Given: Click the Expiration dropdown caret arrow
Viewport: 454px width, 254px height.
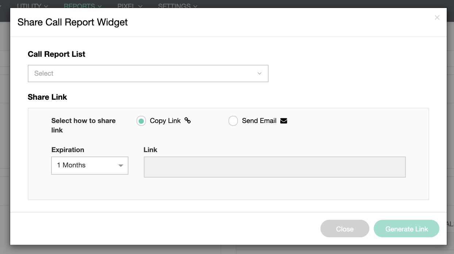Looking at the screenshot, I should 120,166.
